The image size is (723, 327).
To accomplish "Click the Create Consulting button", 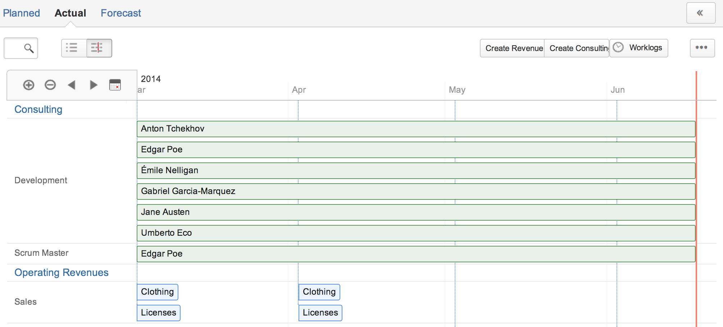I will [x=576, y=48].
